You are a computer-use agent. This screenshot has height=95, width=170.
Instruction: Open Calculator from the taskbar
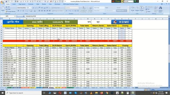click(x=128, y=93)
